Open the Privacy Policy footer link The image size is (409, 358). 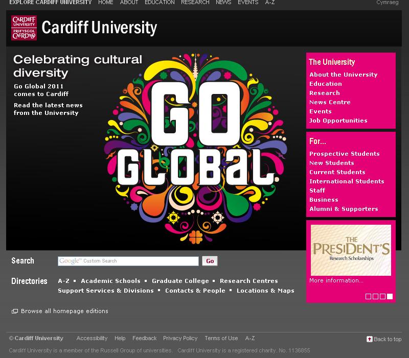[180, 338]
